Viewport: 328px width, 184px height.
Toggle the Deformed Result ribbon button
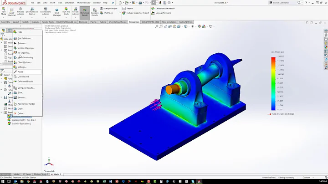click(85, 13)
